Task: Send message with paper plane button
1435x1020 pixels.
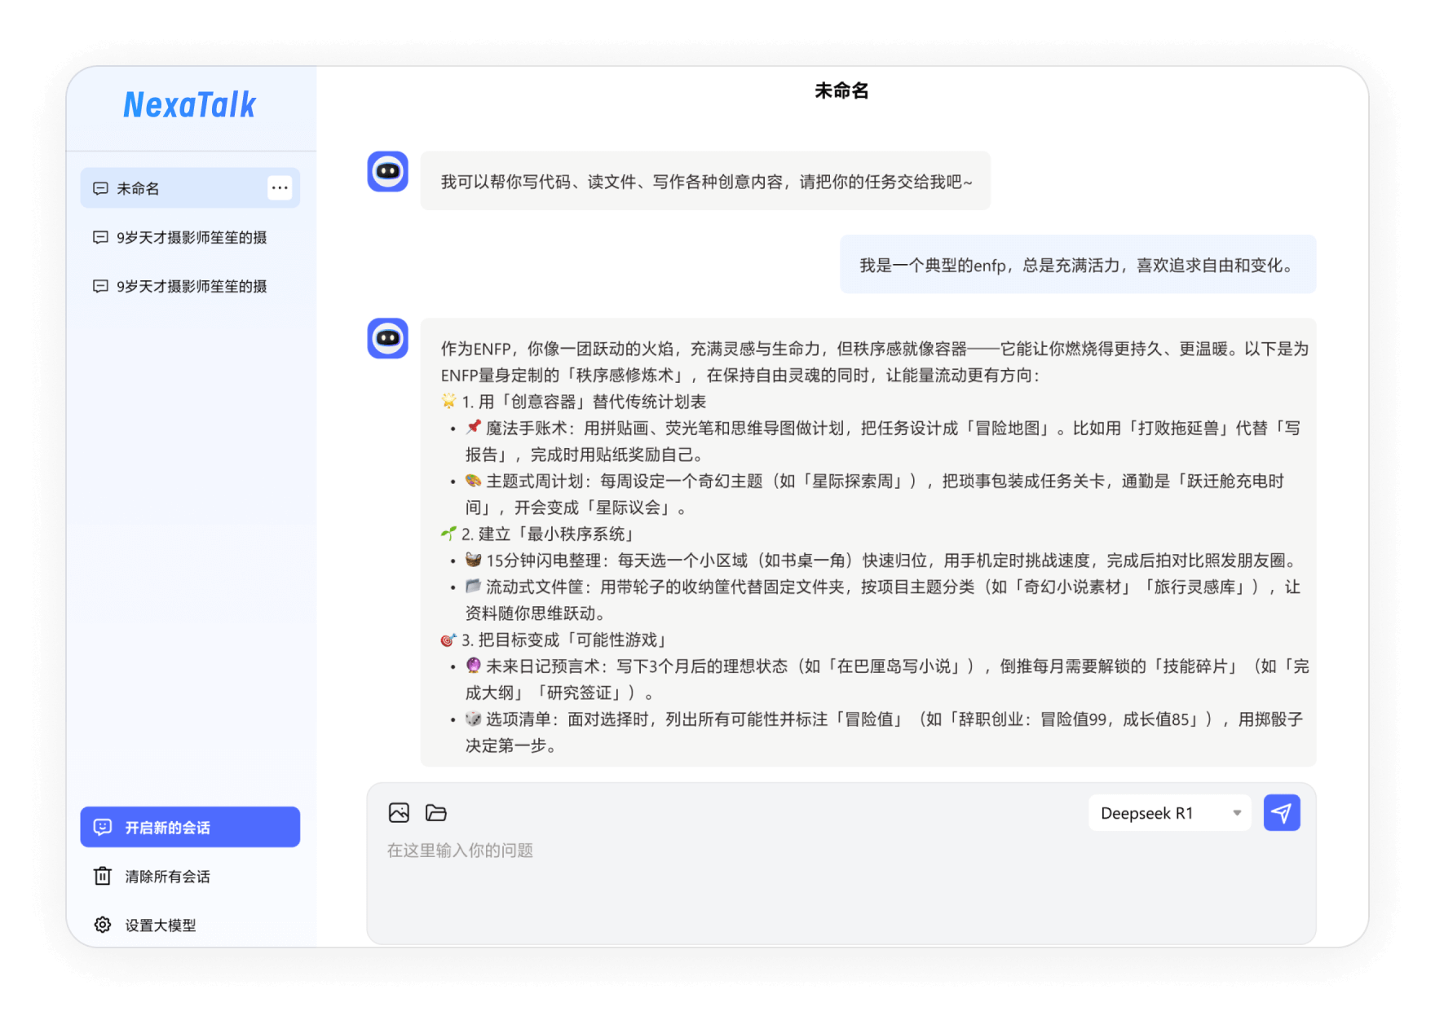Action: (1281, 812)
